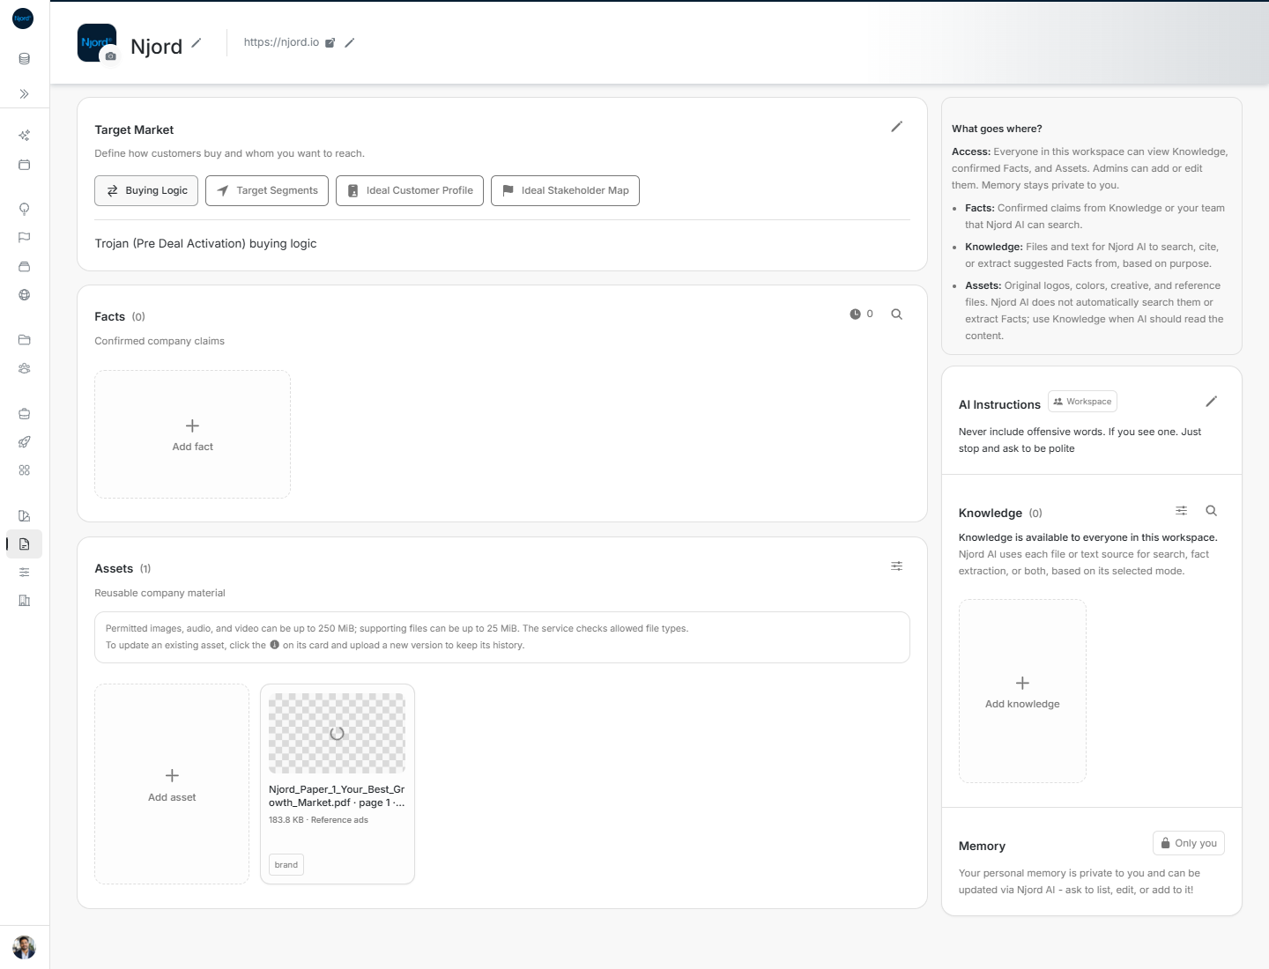
Task: Select the Ideal Stakeholder Map tab
Action: click(x=565, y=190)
